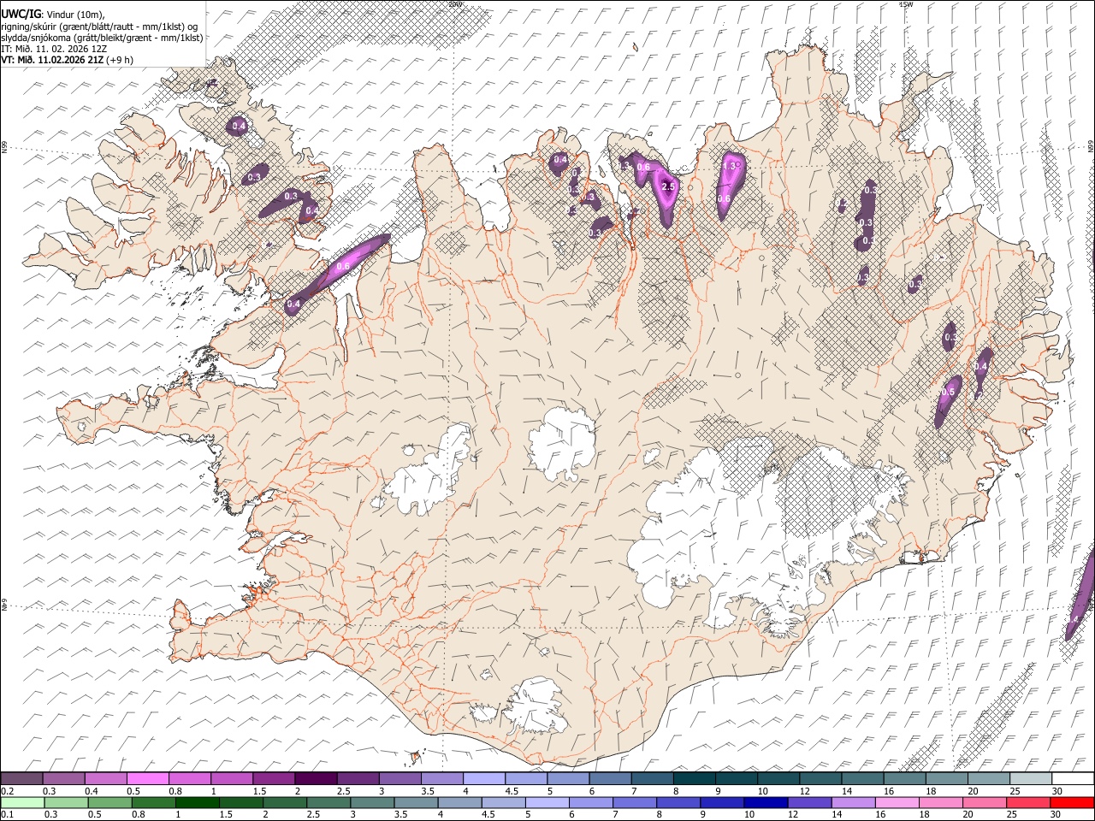
Task: Click the '2.5' snowfall value on the map
Action: pyautogui.click(x=669, y=186)
